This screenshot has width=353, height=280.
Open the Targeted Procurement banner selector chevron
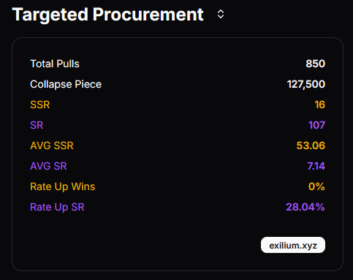coord(221,14)
